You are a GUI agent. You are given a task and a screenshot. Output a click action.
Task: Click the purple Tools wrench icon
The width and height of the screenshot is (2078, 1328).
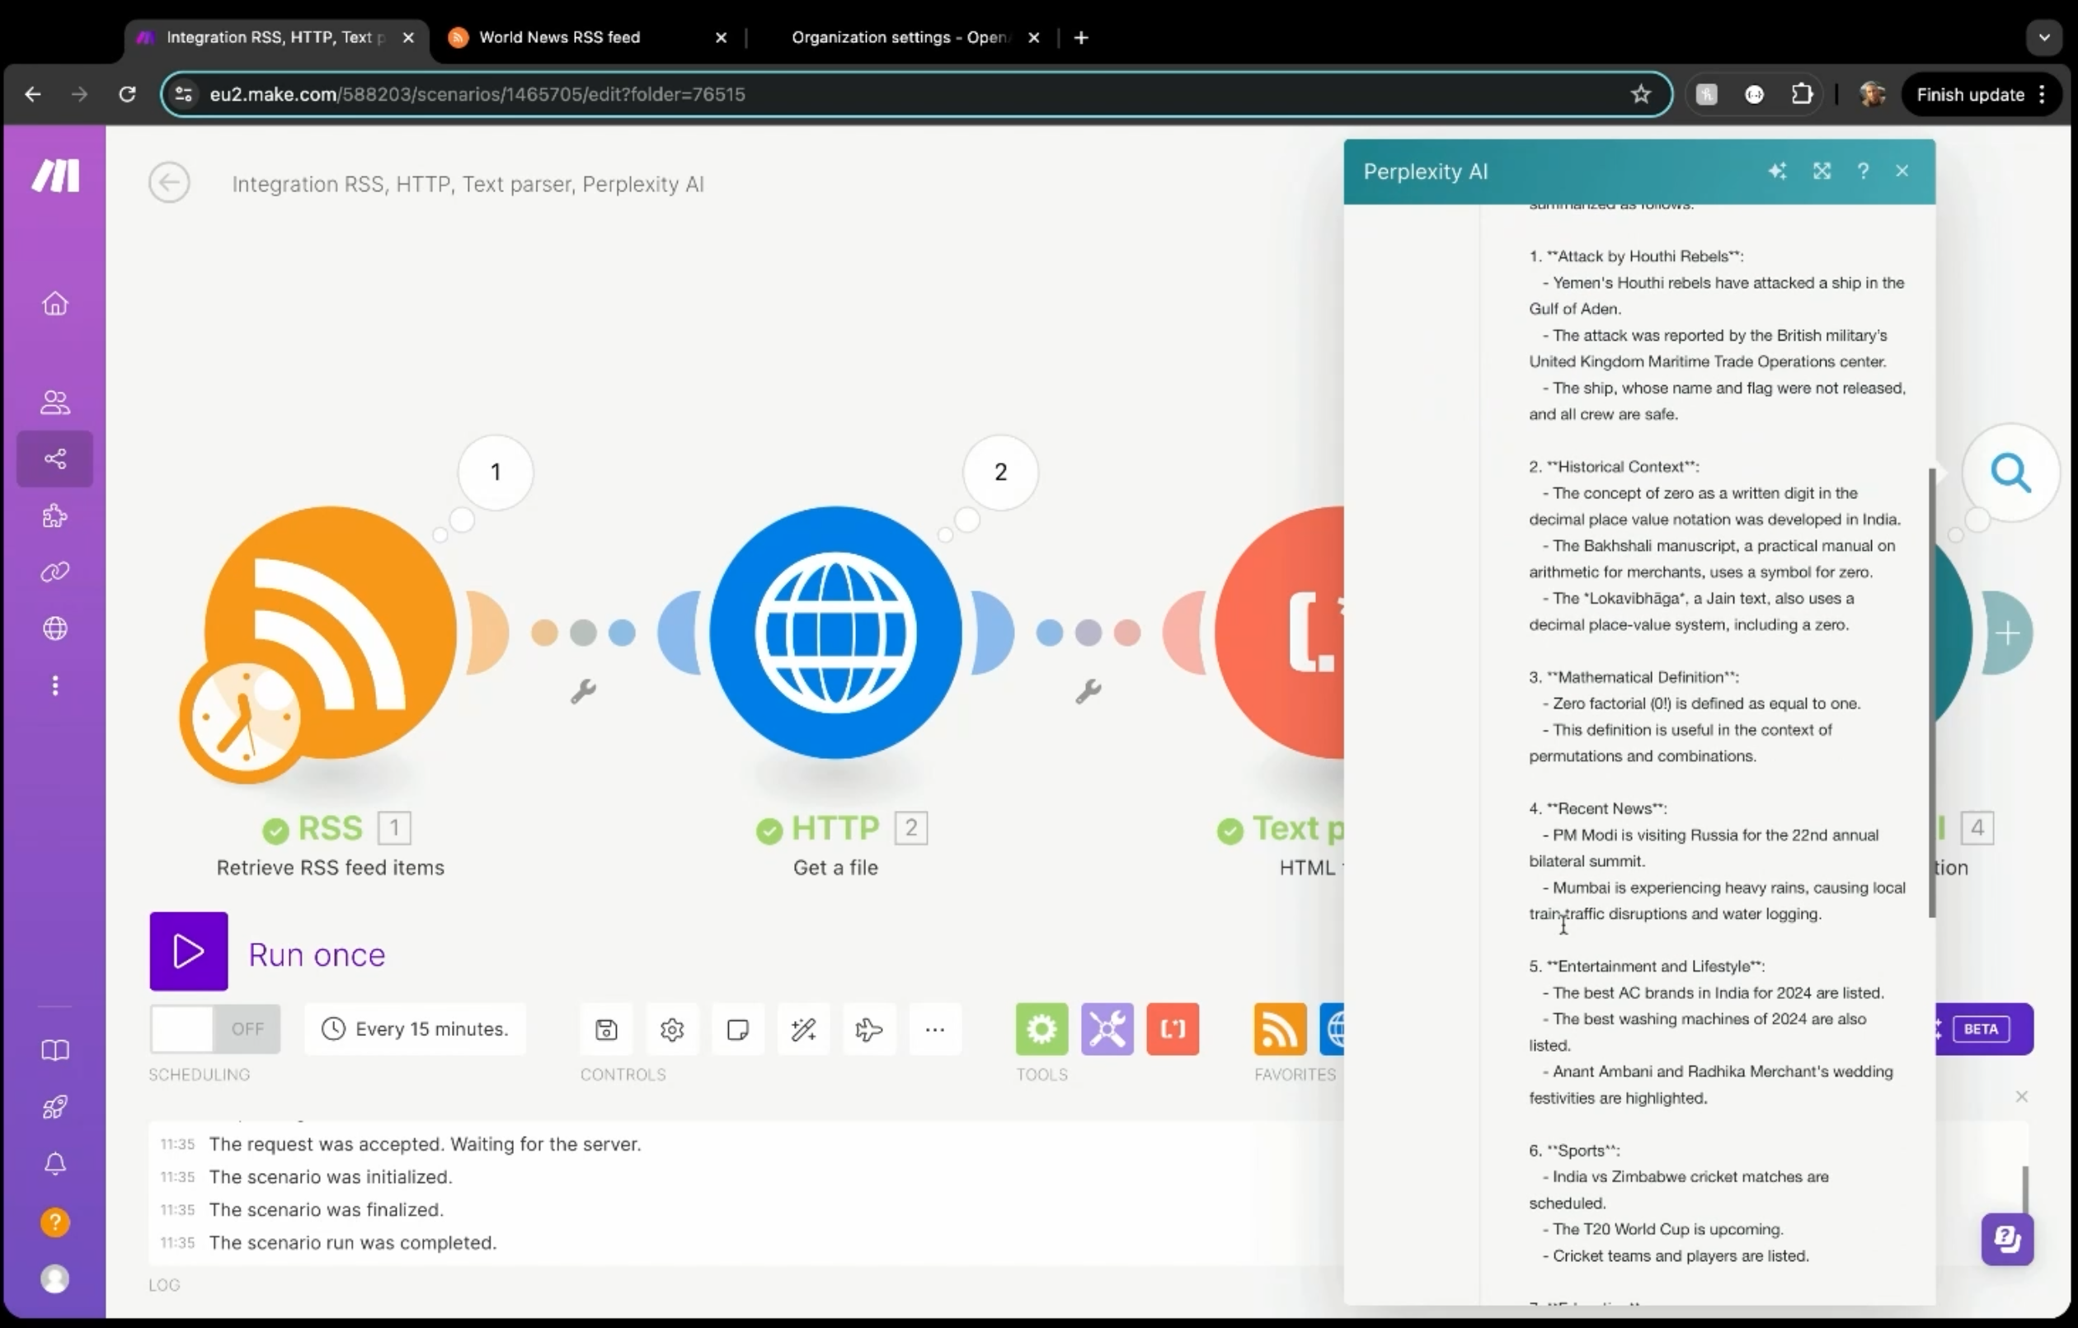pos(1107,1029)
